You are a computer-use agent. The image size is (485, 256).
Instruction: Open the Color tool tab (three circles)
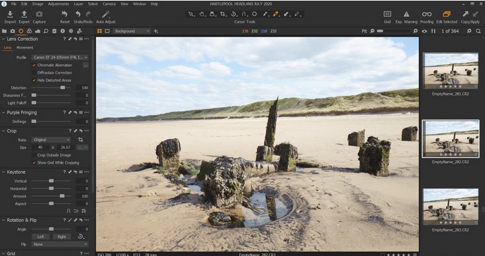(x=29, y=31)
